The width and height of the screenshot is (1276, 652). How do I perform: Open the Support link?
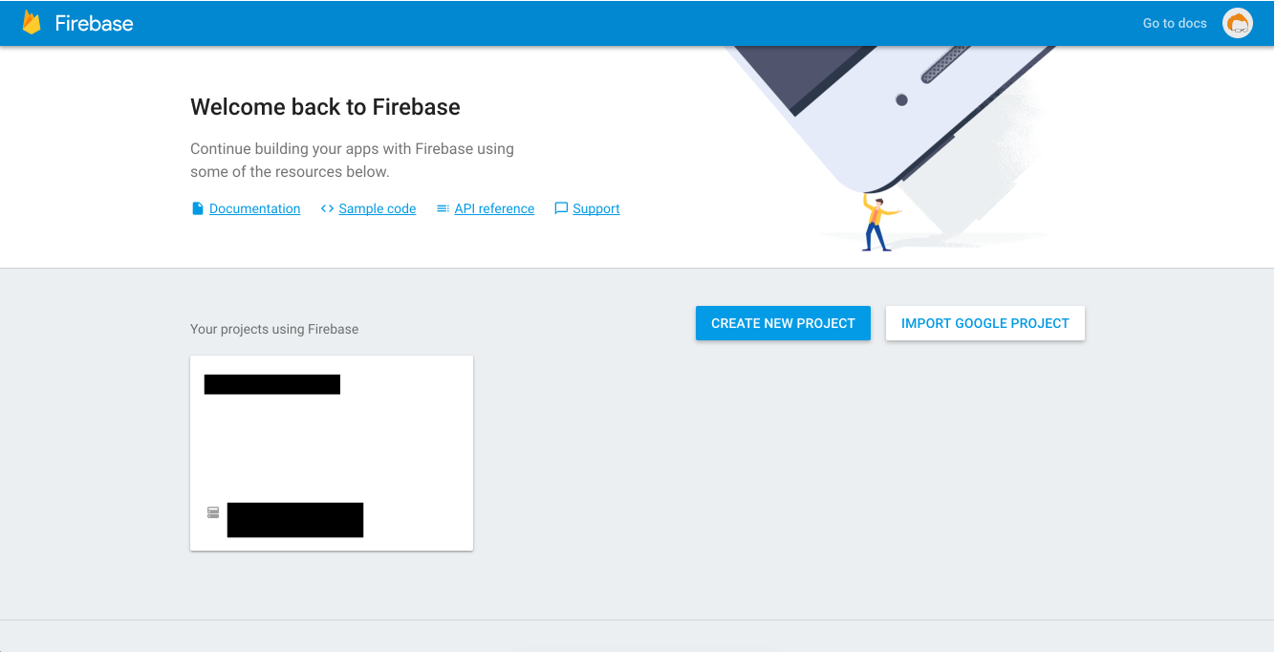click(596, 208)
